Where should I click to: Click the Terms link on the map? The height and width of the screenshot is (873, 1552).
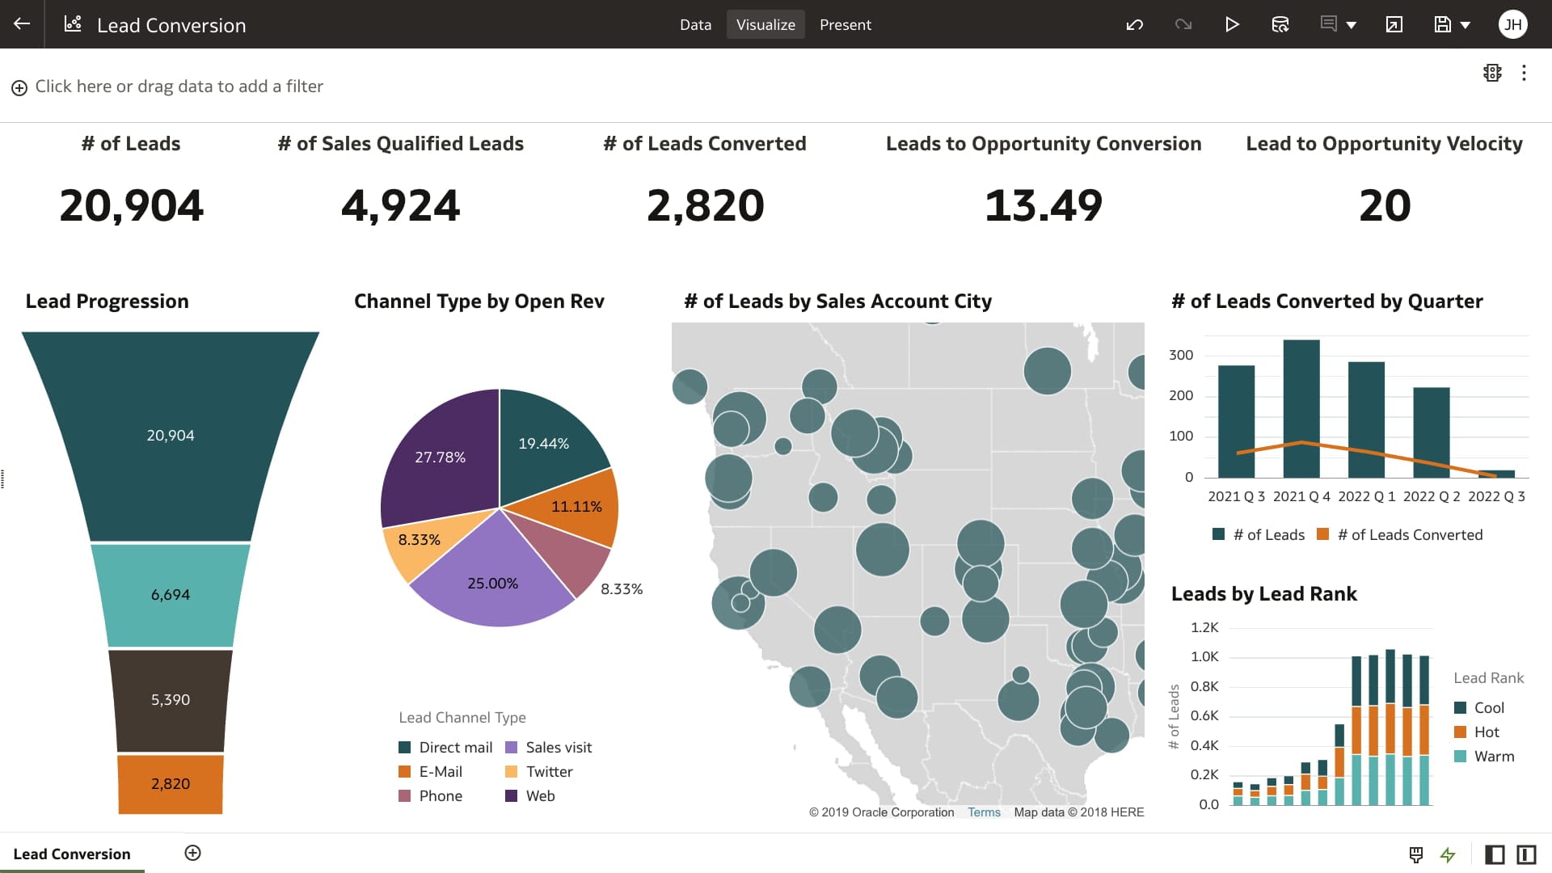[984, 812]
